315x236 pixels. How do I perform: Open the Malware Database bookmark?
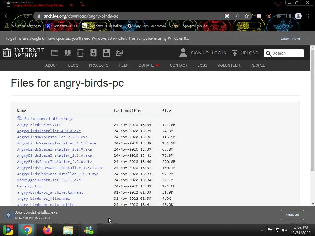click(x=23, y=26)
